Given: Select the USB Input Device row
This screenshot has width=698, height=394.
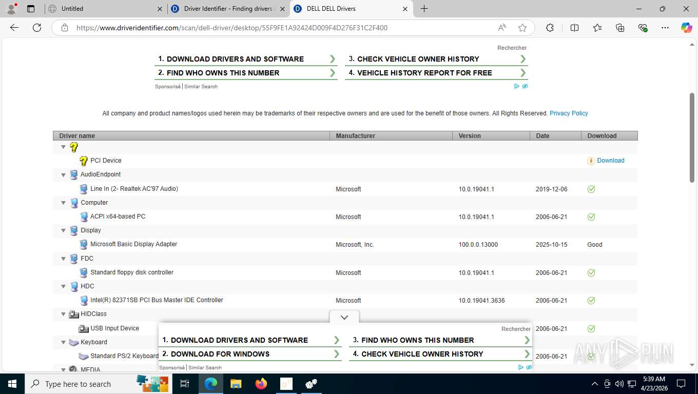Looking at the screenshot, I should 345,328.
